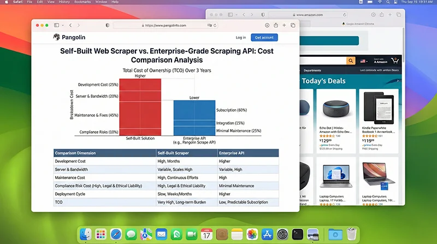Click the Log in link
437x244 pixels.
click(240, 37)
